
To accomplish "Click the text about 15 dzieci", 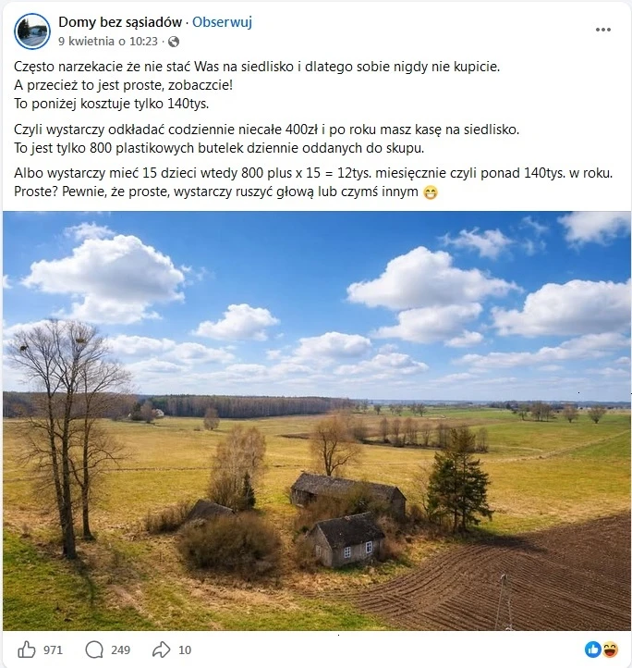I will coord(313,173).
